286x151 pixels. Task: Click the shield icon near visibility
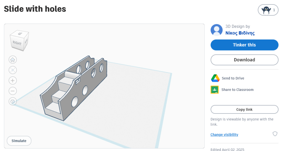(x=275, y=134)
